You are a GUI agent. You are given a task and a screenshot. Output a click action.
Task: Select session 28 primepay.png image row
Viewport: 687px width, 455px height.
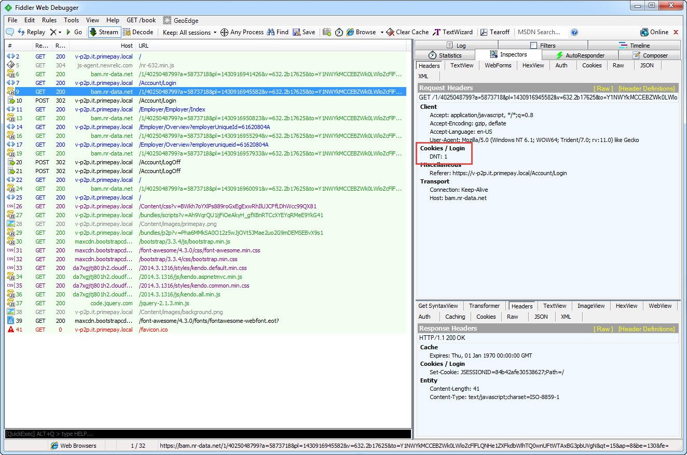(x=206, y=224)
